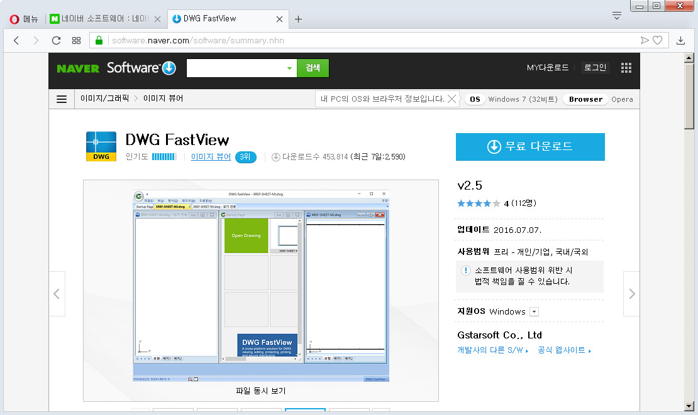Click the star rating display
Screen dimensions: 698x415
(479, 203)
